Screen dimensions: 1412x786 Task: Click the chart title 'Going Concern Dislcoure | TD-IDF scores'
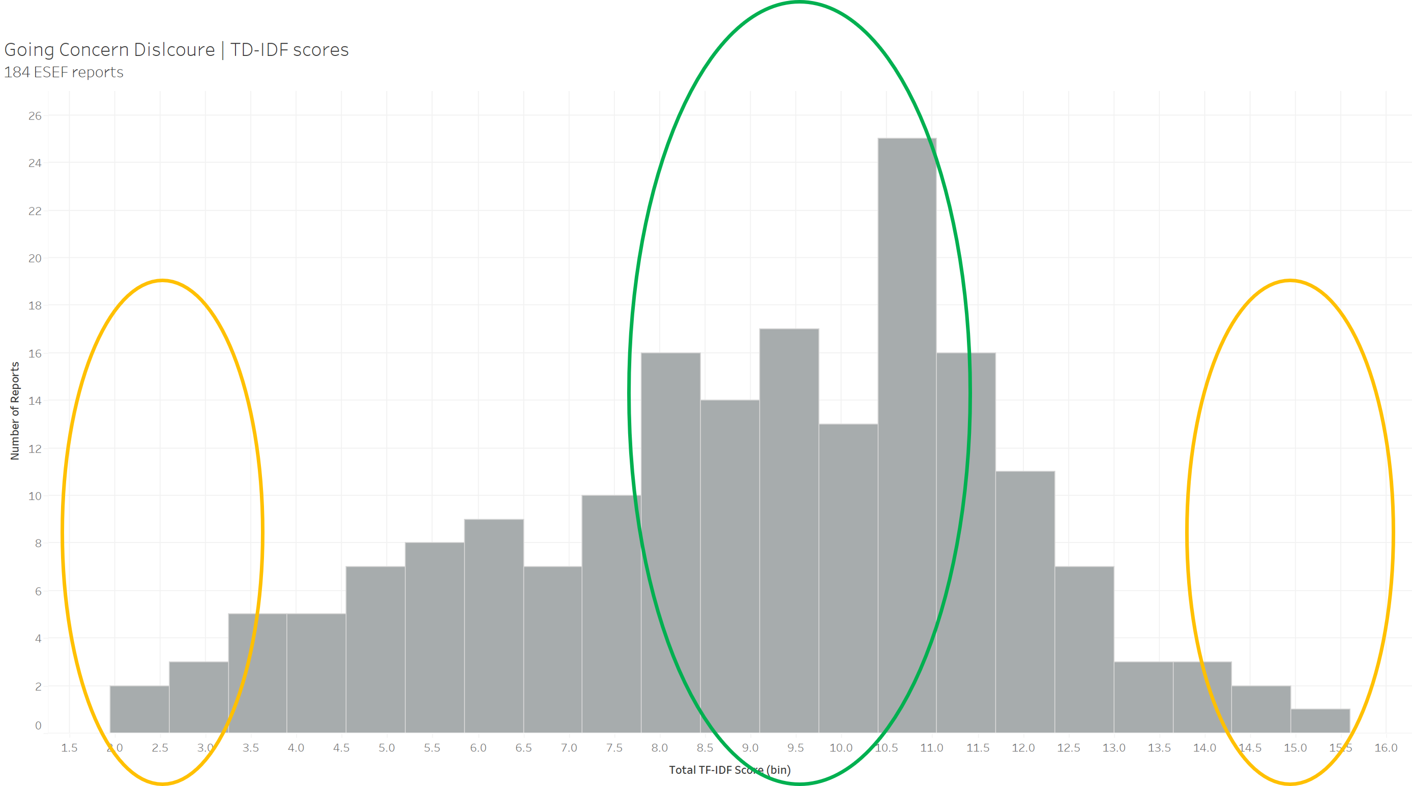point(176,49)
